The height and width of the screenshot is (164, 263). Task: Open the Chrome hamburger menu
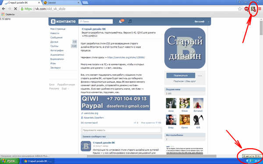(260, 9)
